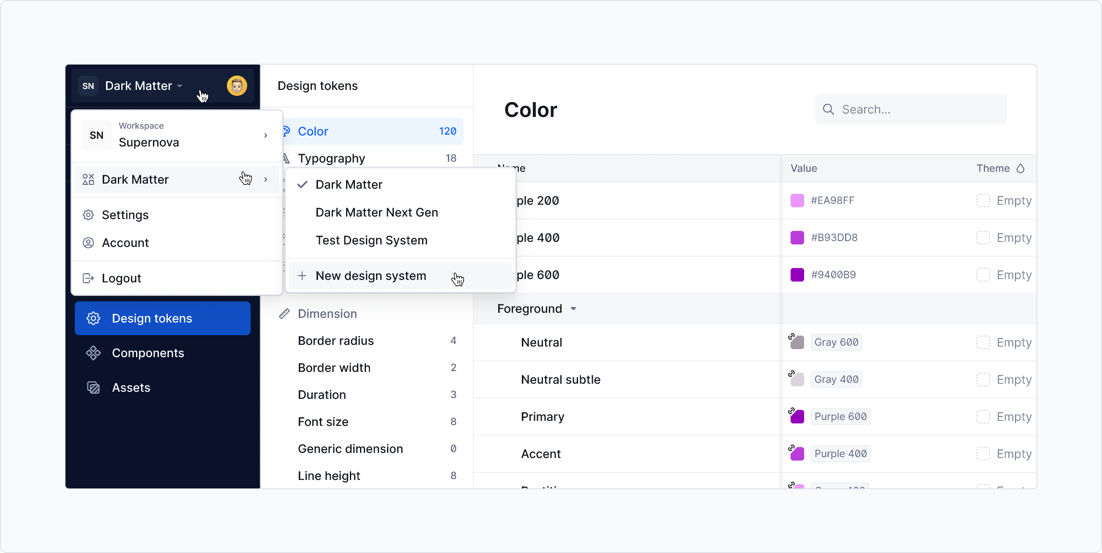Expand the Dark Matter workspace switcher chevron
The width and height of the screenshot is (1102, 553).
point(180,85)
